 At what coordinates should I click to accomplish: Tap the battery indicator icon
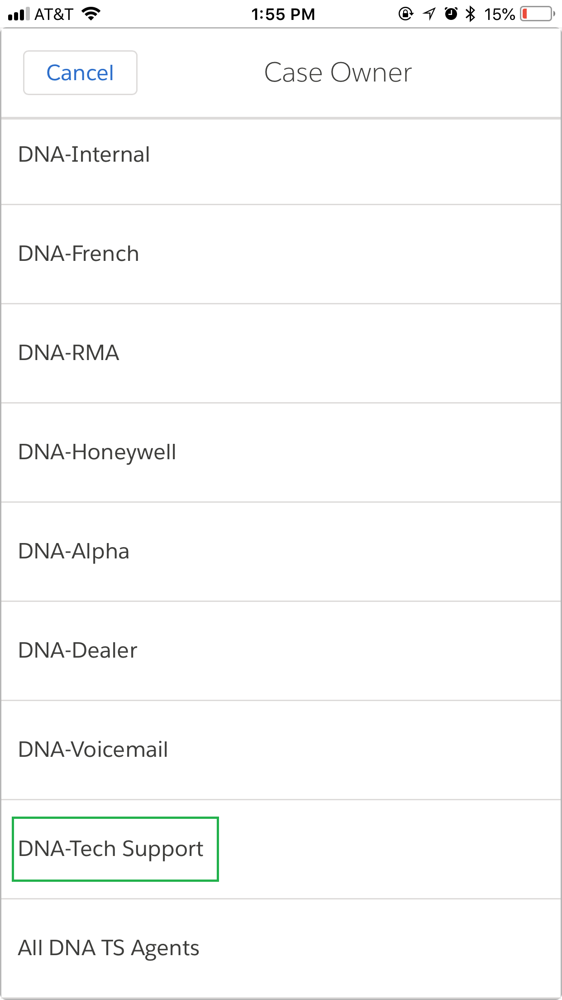(538, 14)
